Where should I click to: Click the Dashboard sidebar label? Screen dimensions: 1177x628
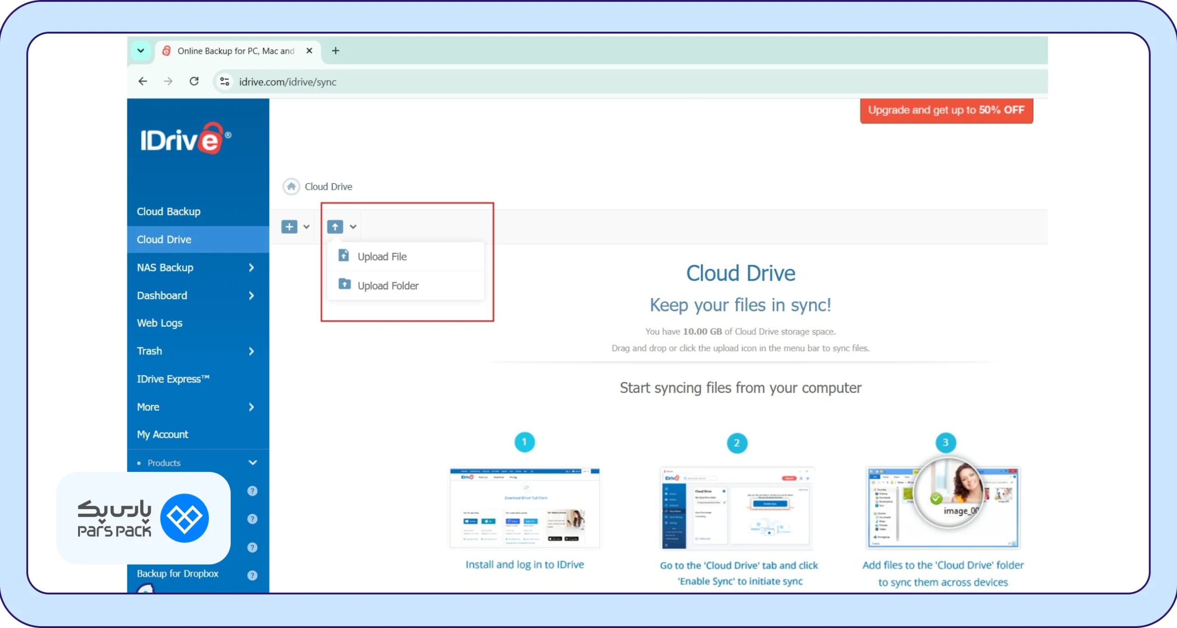[162, 295]
